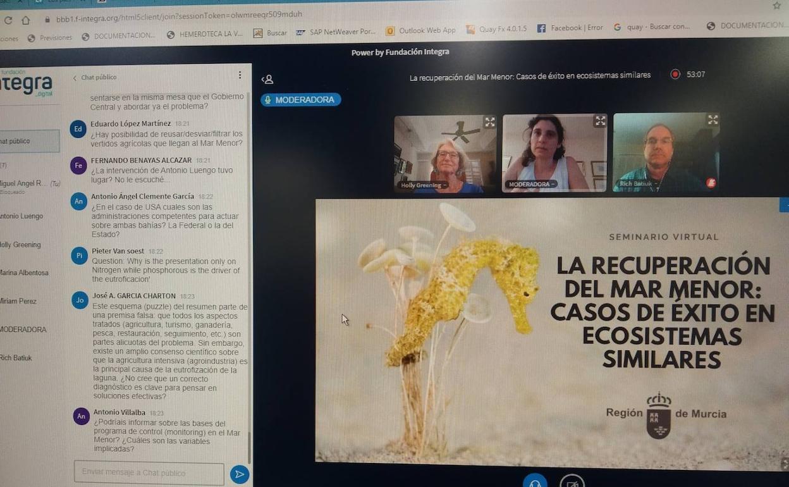Select Marina Albentosa in the user list
This screenshot has width=789, height=487.
(x=25, y=273)
